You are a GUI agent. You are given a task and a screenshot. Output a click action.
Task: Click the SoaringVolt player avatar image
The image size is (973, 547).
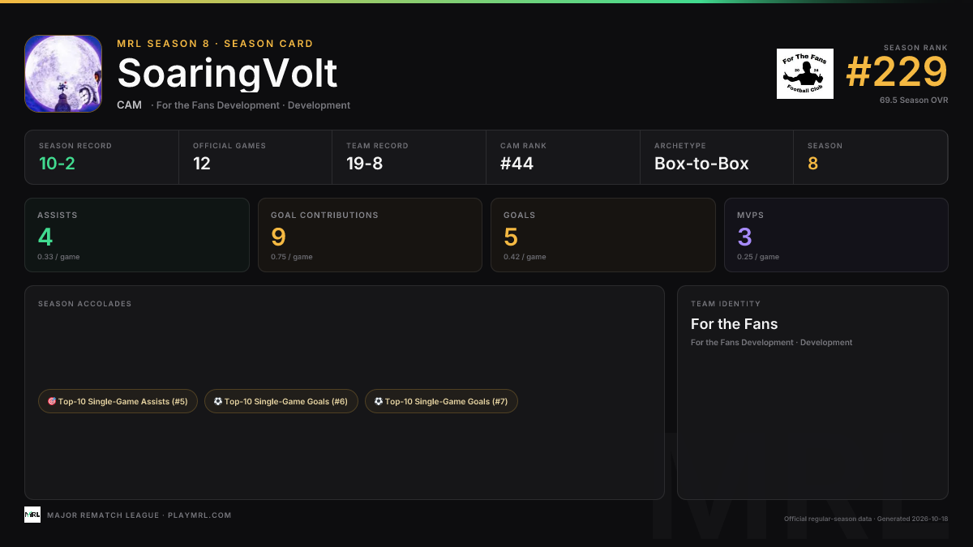(x=63, y=74)
